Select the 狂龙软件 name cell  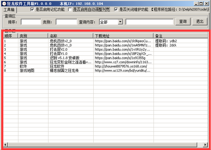(x=71, y=66)
